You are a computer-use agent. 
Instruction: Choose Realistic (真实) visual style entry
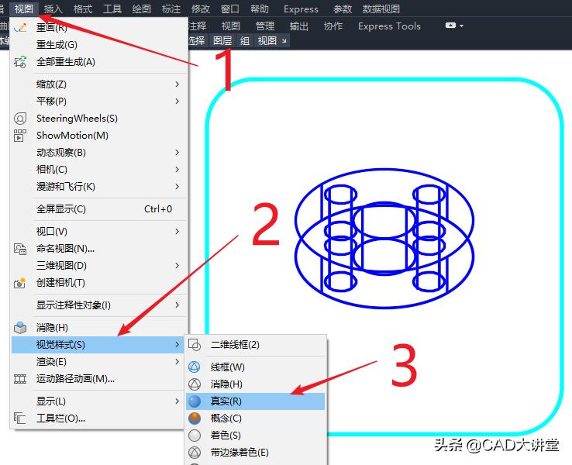[255, 401]
